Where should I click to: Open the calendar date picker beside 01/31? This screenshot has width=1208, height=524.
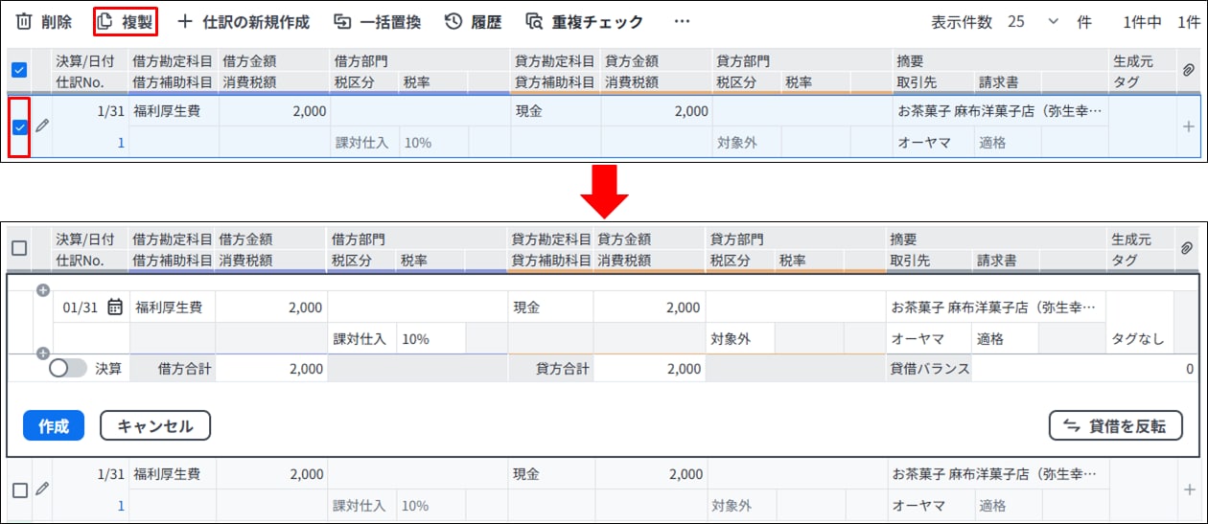(x=115, y=307)
